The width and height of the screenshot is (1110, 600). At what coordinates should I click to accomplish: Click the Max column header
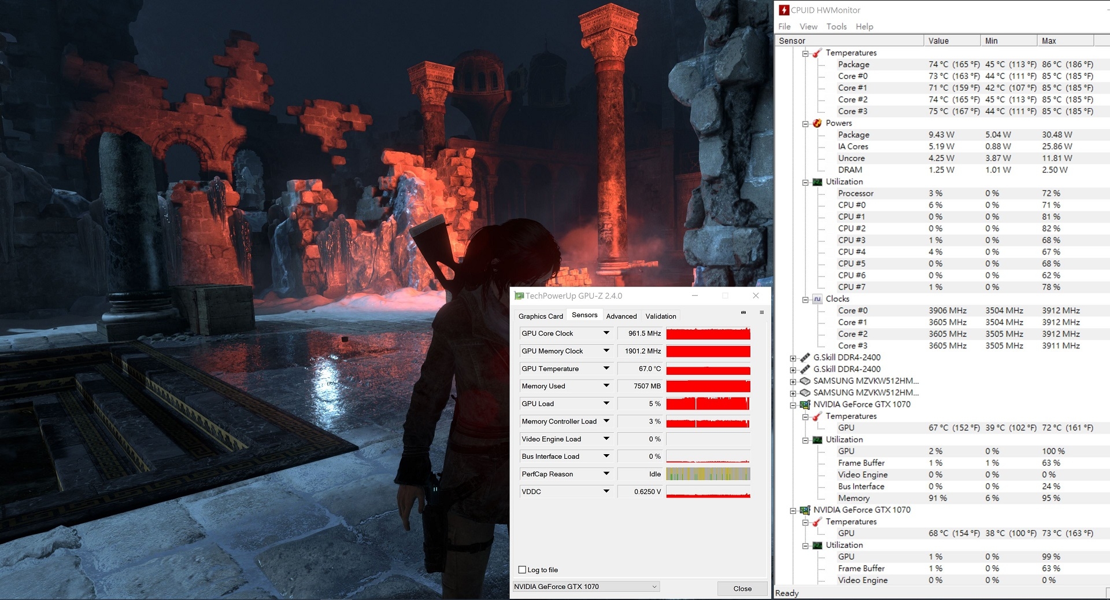click(1065, 41)
